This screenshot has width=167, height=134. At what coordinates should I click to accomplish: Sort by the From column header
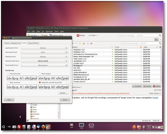[x=126, y=47]
